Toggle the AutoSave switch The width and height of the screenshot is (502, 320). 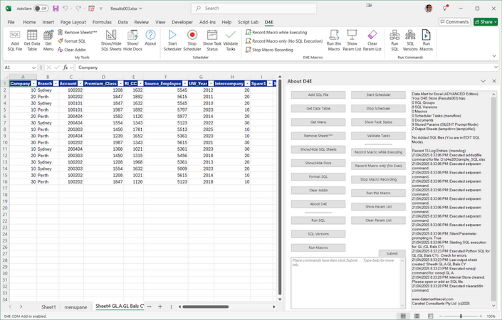pos(41,9)
